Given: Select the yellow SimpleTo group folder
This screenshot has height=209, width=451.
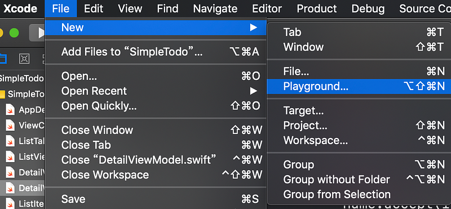Looking at the screenshot, I should point(22,94).
